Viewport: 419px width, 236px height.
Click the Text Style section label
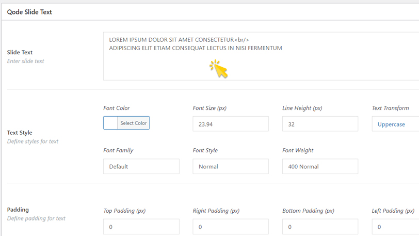pyautogui.click(x=20, y=133)
